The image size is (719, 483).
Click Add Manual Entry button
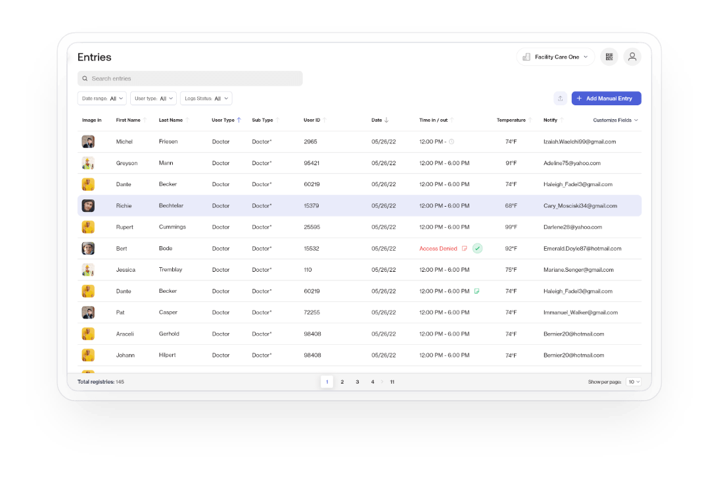606,98
